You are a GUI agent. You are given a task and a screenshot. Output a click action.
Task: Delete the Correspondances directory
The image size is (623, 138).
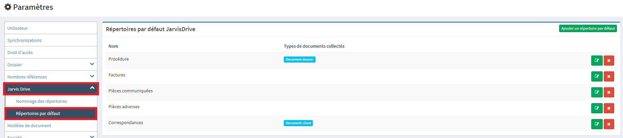[609, 124]
